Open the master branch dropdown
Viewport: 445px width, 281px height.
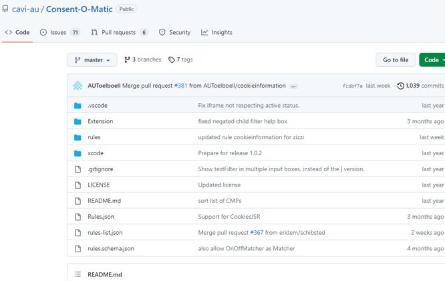92,60
